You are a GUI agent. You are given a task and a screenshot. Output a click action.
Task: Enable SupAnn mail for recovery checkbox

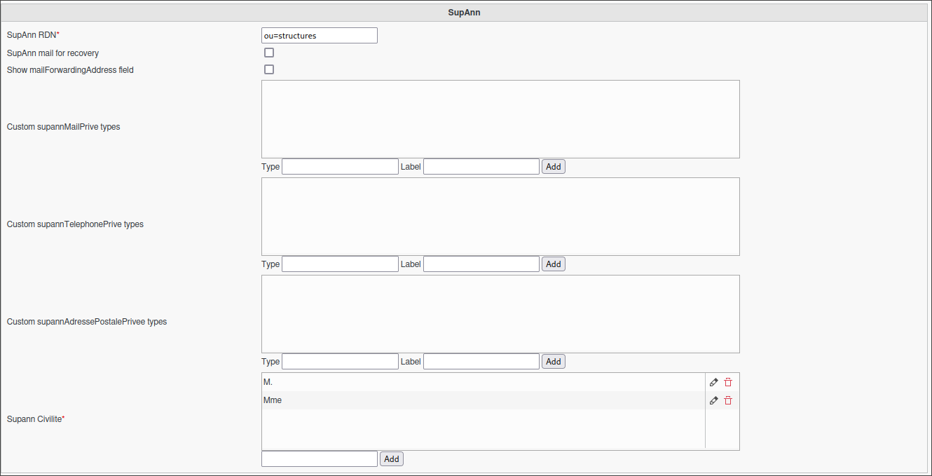pyautogui.click(x=269, y=53)
